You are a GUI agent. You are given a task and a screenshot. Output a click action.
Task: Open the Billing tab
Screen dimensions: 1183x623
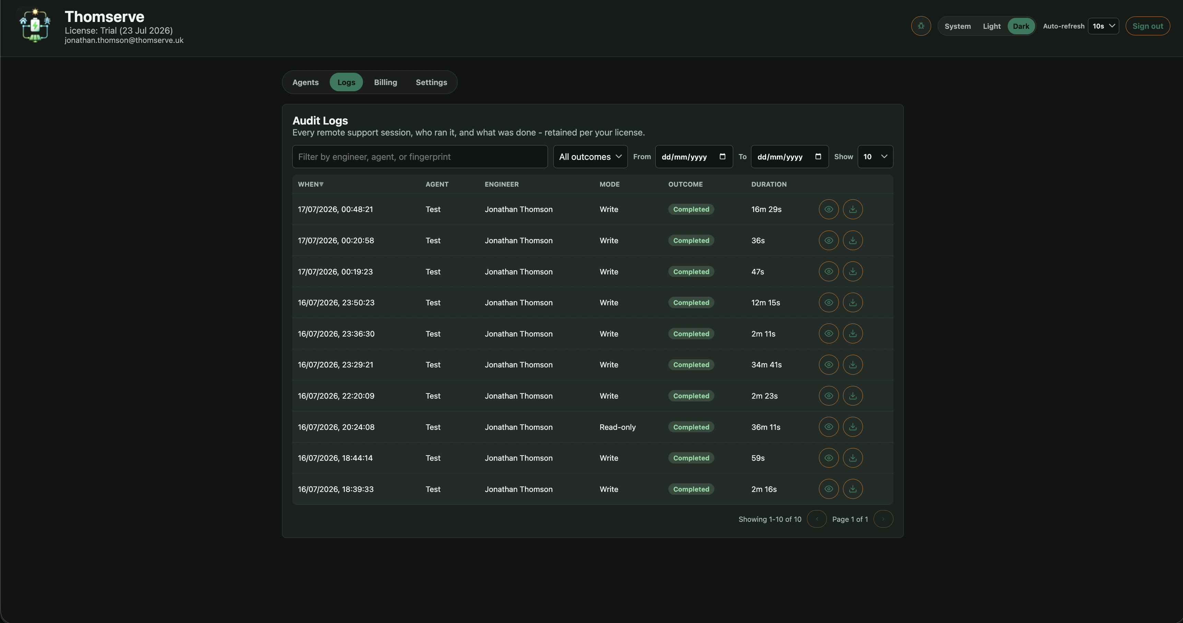pos(385,82)
